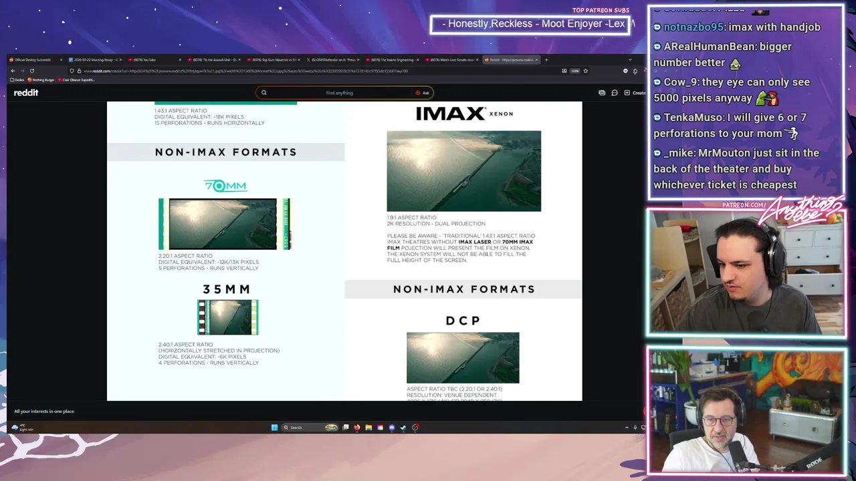Go forward in browser history

22,71
